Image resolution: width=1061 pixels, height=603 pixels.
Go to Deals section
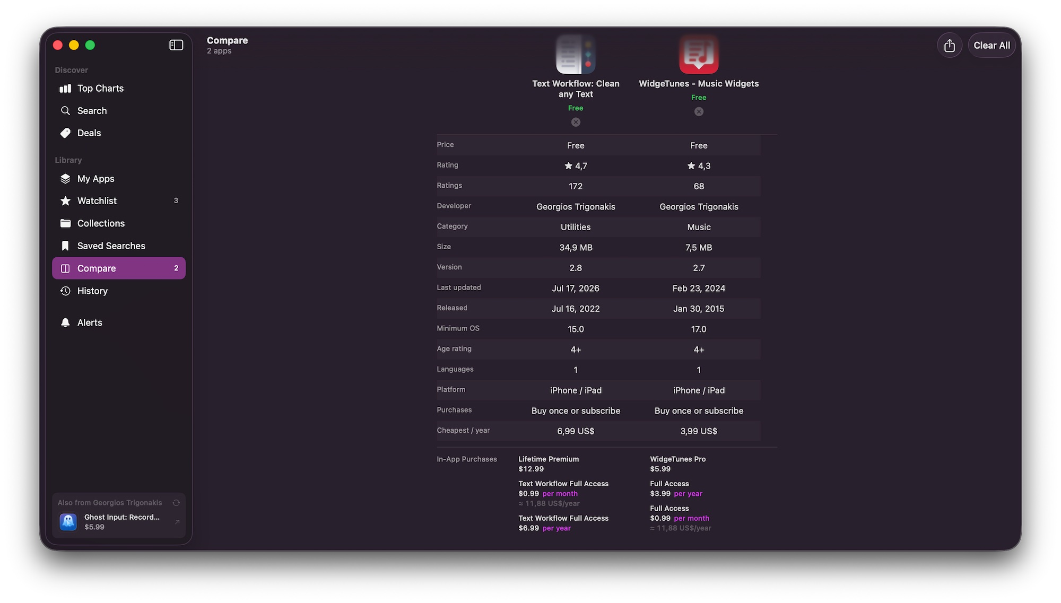pyautogui.click(x=119, y=133)
